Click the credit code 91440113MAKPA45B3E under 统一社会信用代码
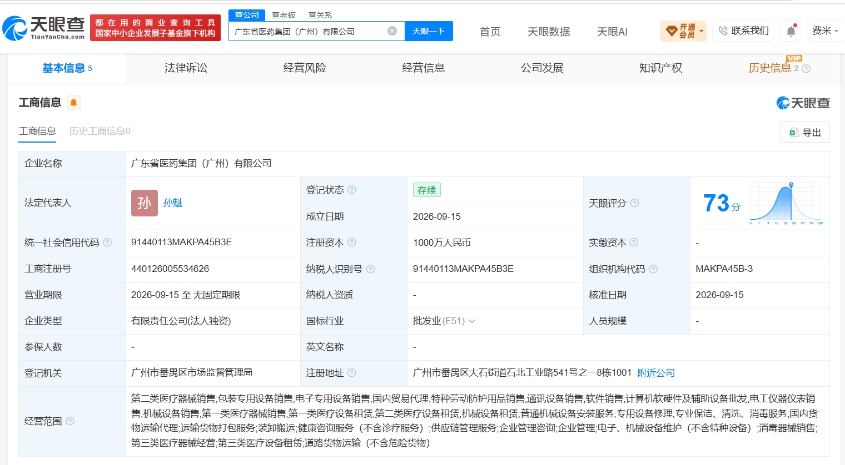The height and width of the screenshot is (465, 845). [x=182, y=242]
